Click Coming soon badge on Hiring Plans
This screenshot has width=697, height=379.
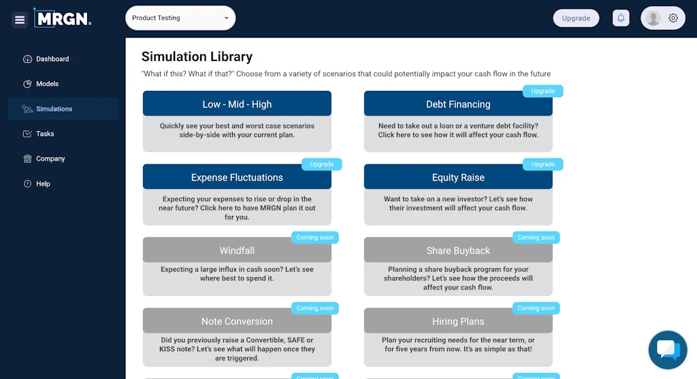[536, 308]
